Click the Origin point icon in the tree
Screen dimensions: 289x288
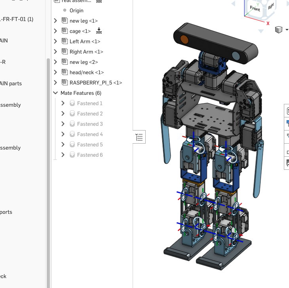tap(65, 10)
